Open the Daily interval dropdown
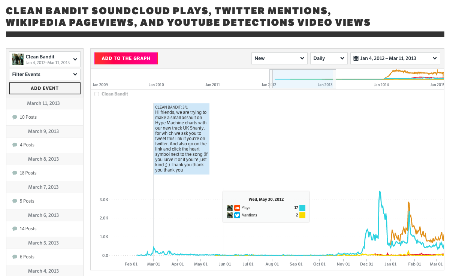Image resolution: width=465 pixels, height=276 pixels. click(329, 58)
